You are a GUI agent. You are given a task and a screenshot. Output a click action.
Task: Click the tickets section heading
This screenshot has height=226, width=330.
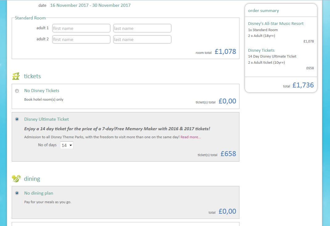tap(32, 76)
